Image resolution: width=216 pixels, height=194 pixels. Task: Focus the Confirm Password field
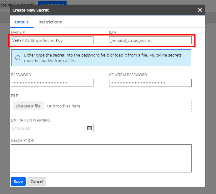tap(150, 83)
